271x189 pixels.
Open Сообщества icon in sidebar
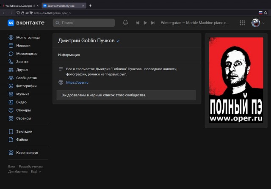(x=11, y=78)
